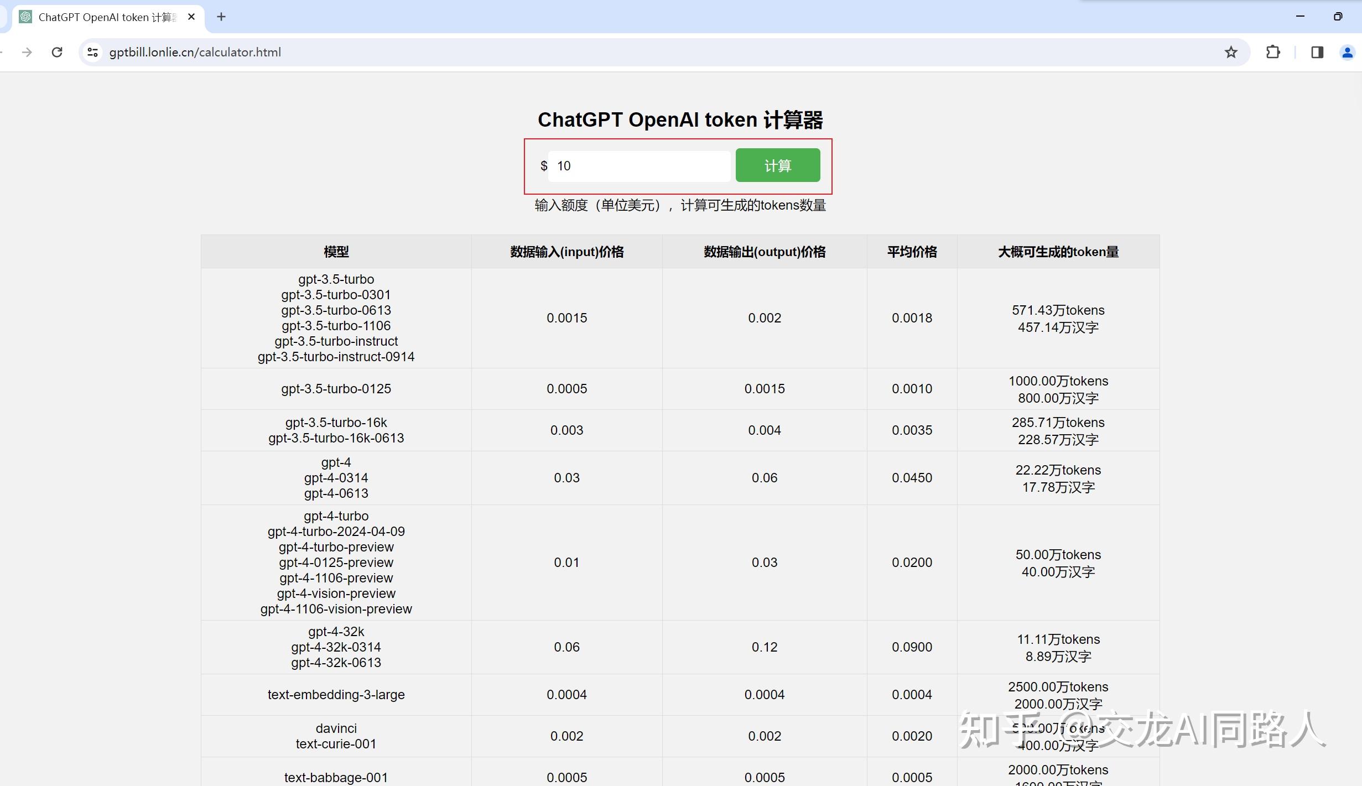Click the 0.0035 average price cell
The image size is (1362, 786).
pyautogui.click(x=912, y=430)
